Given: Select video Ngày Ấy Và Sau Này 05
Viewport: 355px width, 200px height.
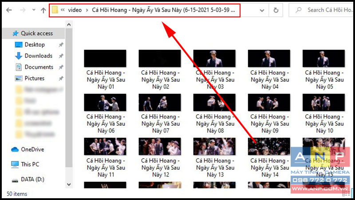Looking at the screenshot, I should click(324, 70).
